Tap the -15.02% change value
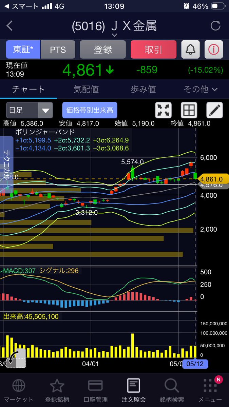Image resolution: width=229 pixels, height=407 pixels. click(206, 70)
